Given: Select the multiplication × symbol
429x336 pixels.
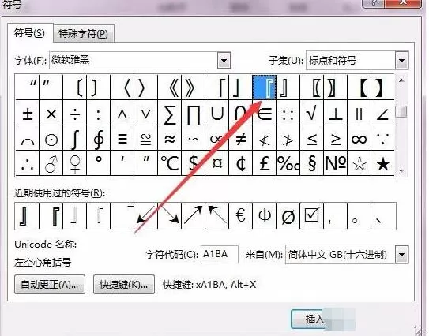Looking at the screenshot, I should pyautogui.click(x=51, y=113).
